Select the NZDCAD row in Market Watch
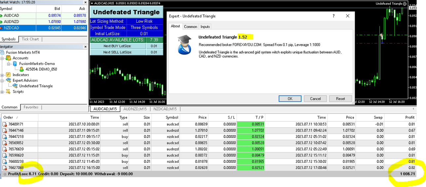The height and width of the screenshot is (187, 426). click(x=44, y=28)
